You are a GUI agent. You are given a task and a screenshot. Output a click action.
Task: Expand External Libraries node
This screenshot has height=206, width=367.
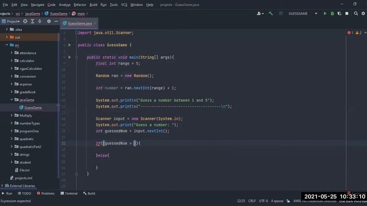click(x=2, y=185)
